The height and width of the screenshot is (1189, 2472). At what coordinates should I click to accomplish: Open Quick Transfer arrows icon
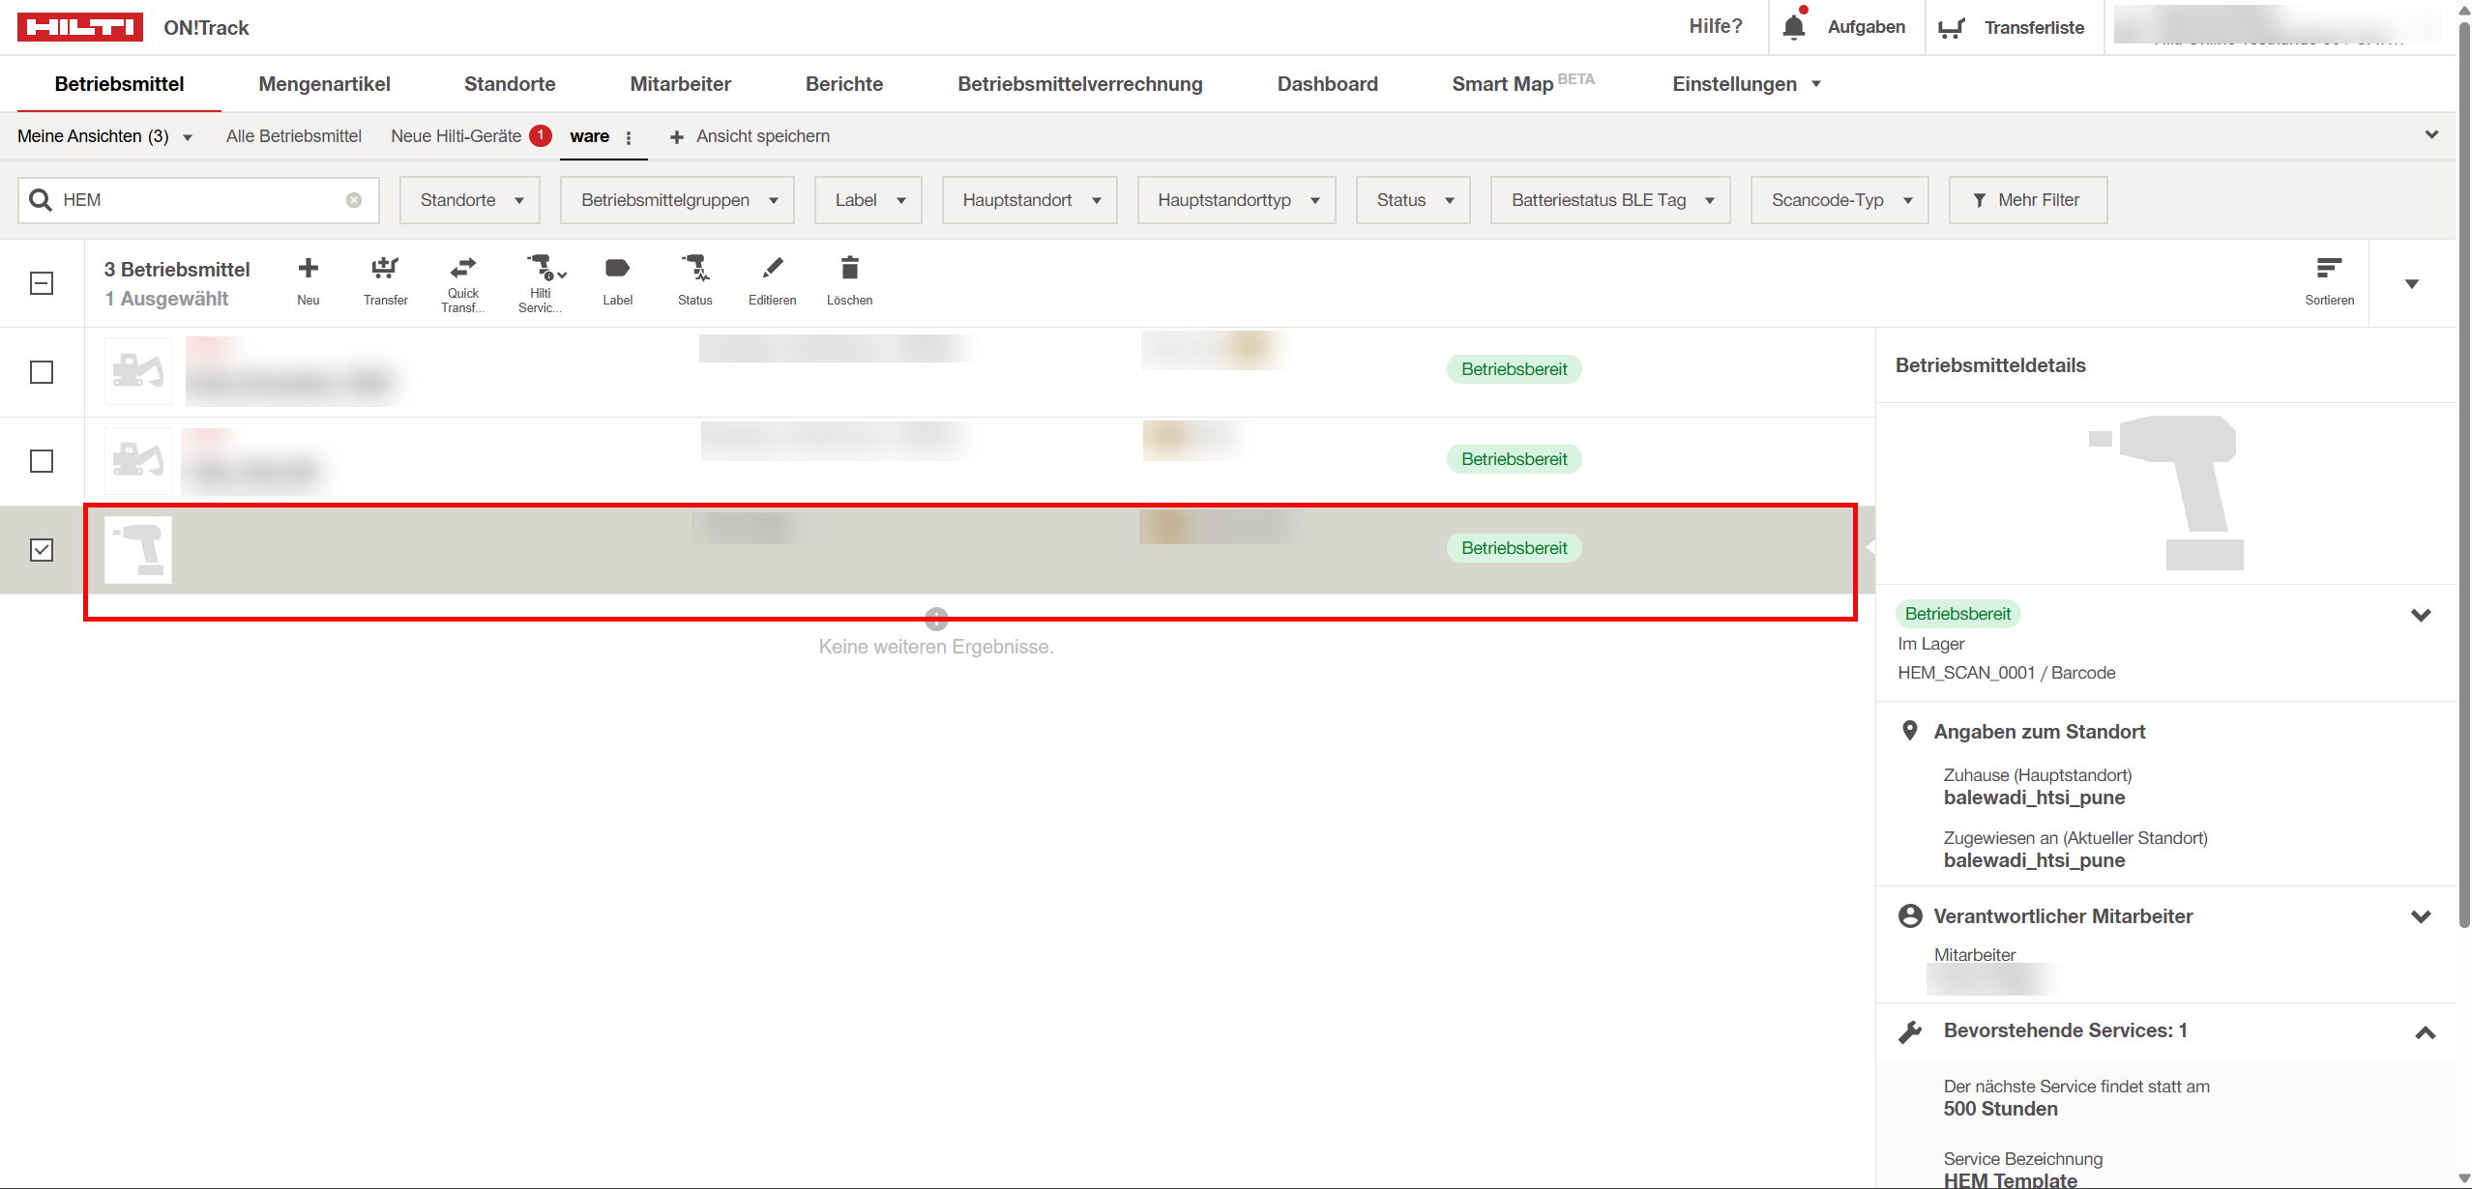pos(462,269)
